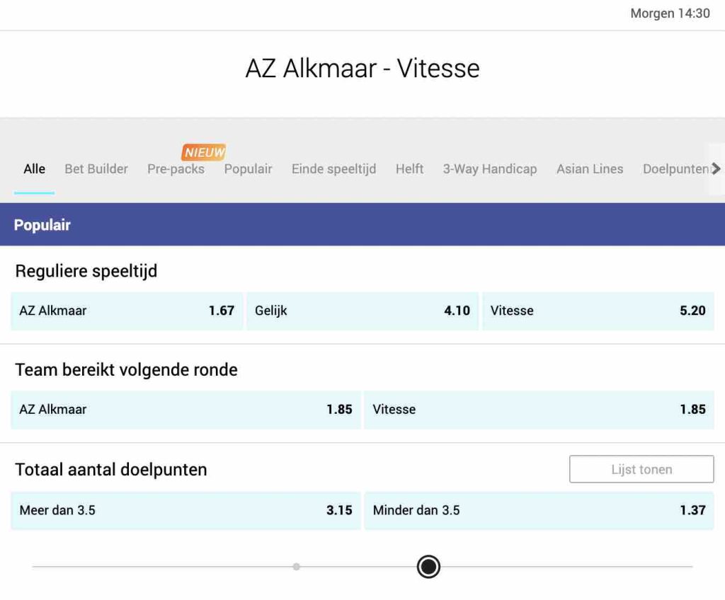The height and width of the screenshot is (600, 725).
Task: Open the Helft tab
Action: pos(409,169)
